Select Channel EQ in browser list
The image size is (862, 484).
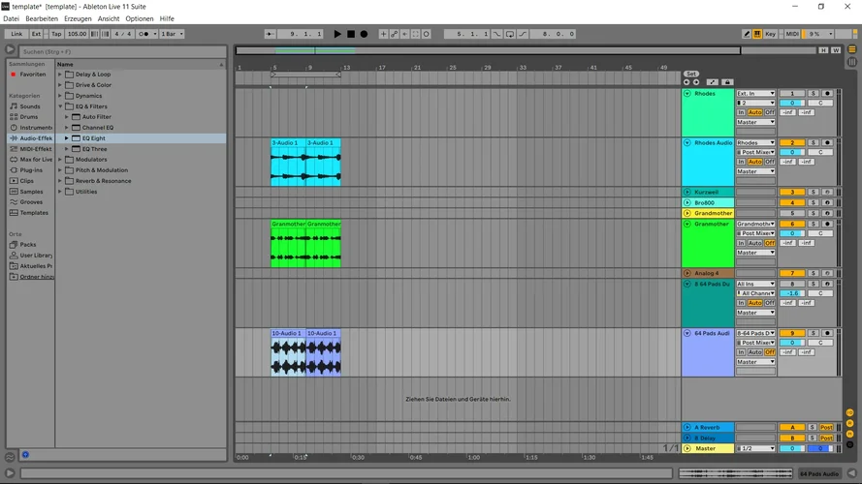pos(97,128)
